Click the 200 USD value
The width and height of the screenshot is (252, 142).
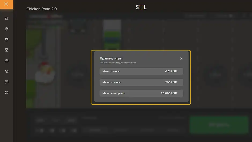tap(171, 82)
